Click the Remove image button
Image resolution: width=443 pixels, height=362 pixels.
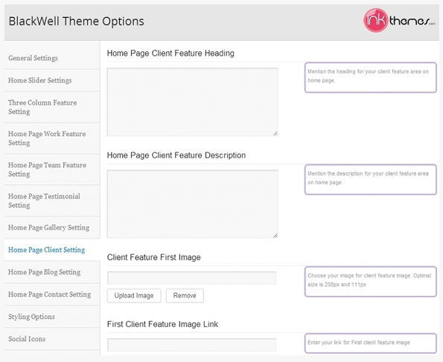coord(185,296)
